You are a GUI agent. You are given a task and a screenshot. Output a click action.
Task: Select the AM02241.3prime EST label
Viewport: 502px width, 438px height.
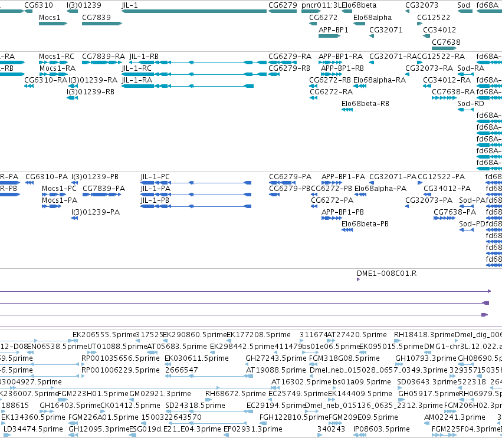pyautogui.click(x=455, y=417)
